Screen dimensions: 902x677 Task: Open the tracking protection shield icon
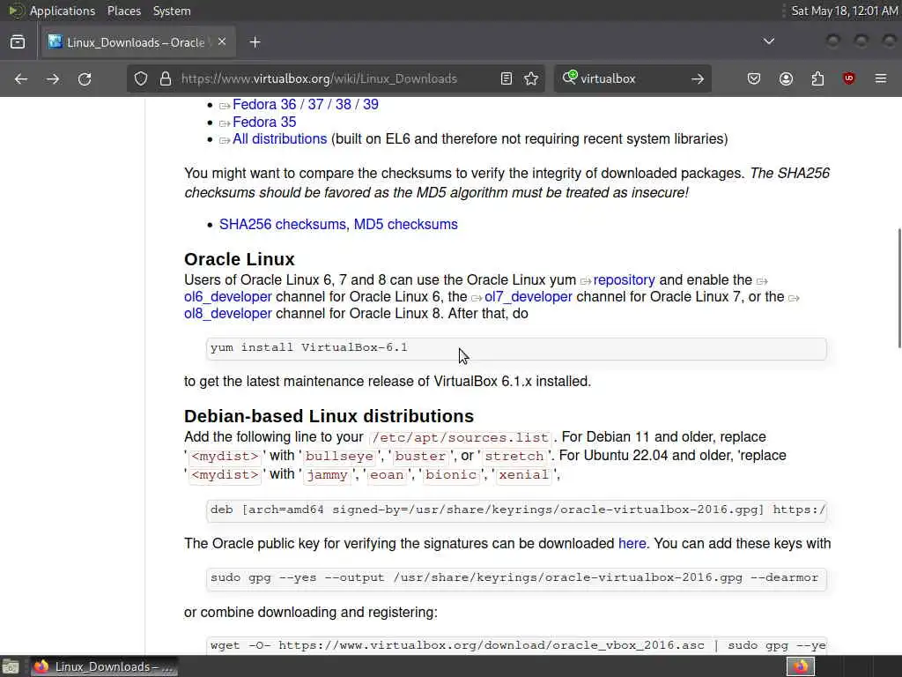(141, 78)
